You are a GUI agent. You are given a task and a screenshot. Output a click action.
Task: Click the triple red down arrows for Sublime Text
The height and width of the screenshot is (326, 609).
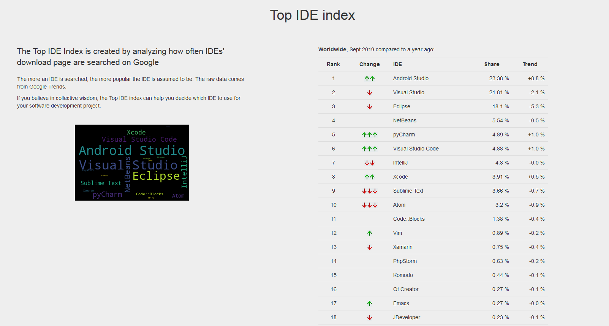(x=370, y=191)
